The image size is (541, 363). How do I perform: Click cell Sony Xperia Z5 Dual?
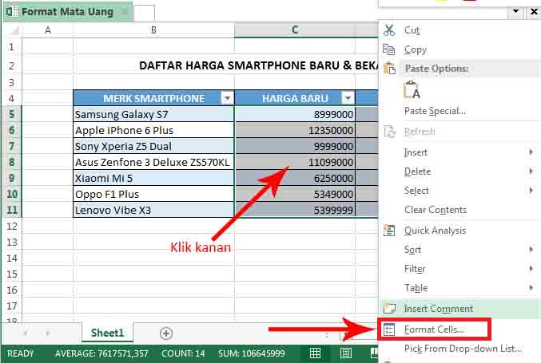[154, 146]
